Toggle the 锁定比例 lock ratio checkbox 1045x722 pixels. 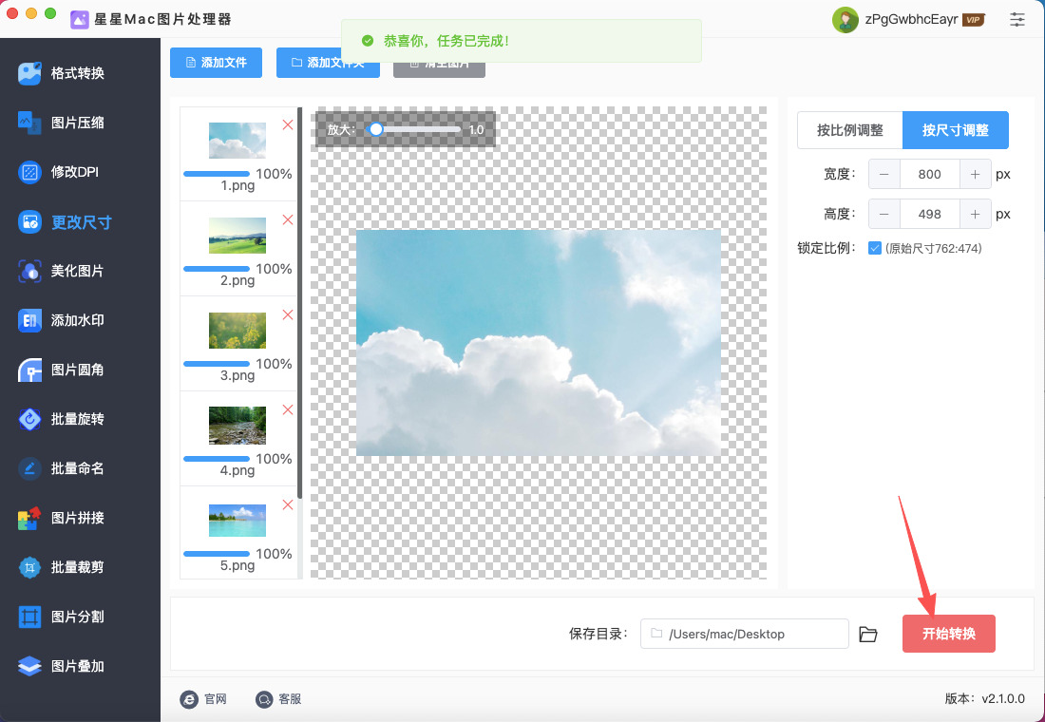(x=875, y=249)
